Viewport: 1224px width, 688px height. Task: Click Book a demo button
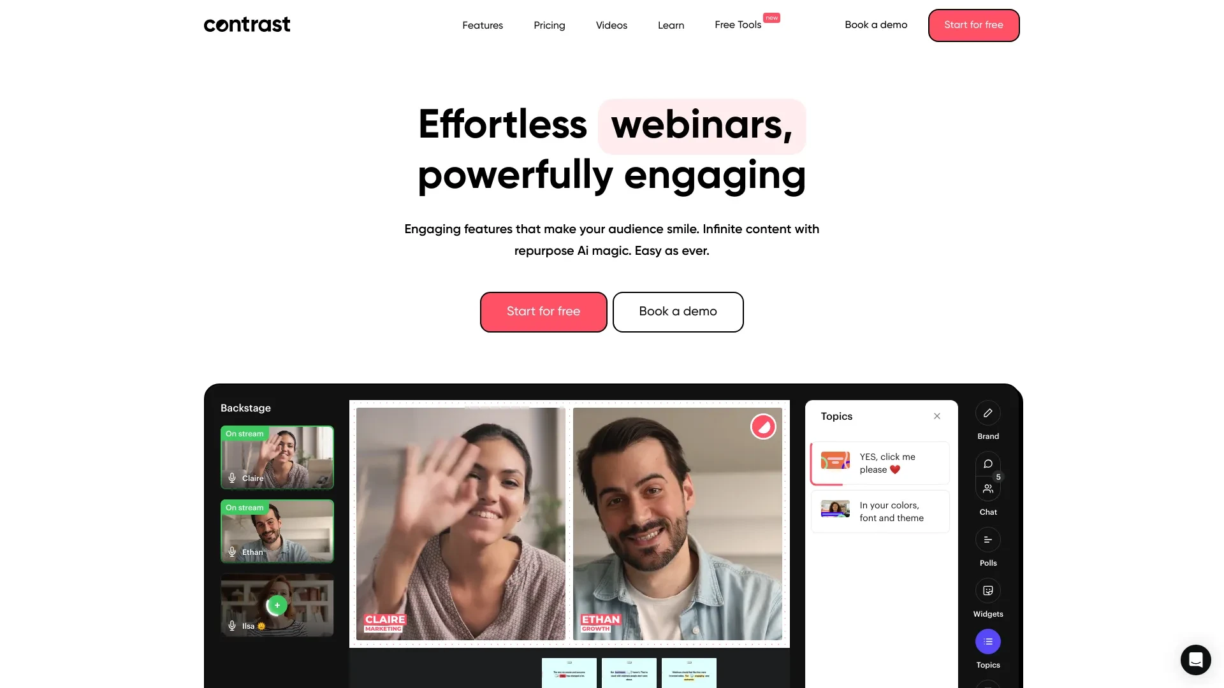[678, 312]
